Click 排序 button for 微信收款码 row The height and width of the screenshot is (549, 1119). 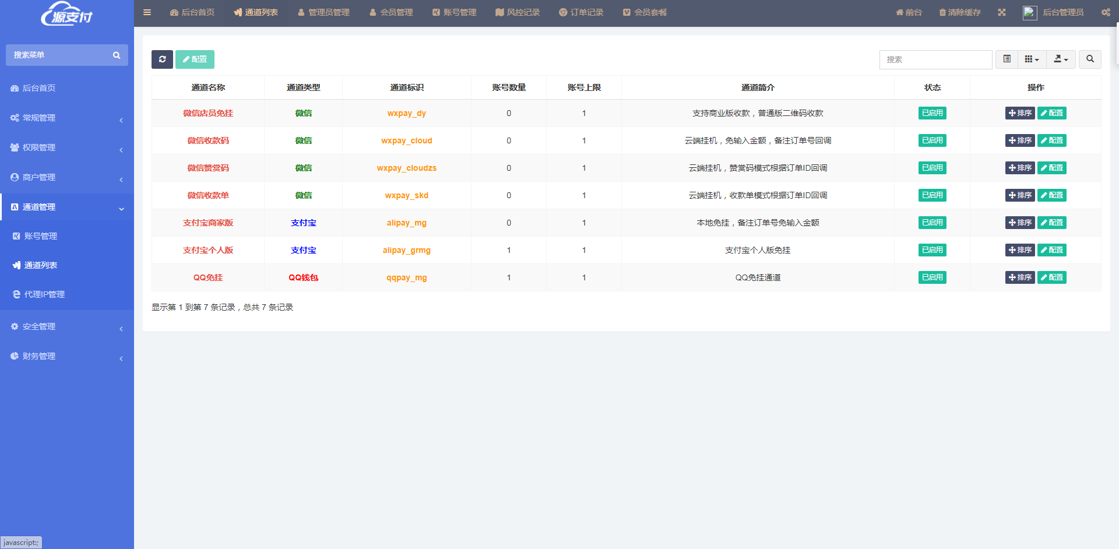tap(1020, 140)
